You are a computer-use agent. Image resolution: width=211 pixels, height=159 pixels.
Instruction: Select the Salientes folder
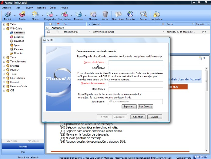point(19,37)
